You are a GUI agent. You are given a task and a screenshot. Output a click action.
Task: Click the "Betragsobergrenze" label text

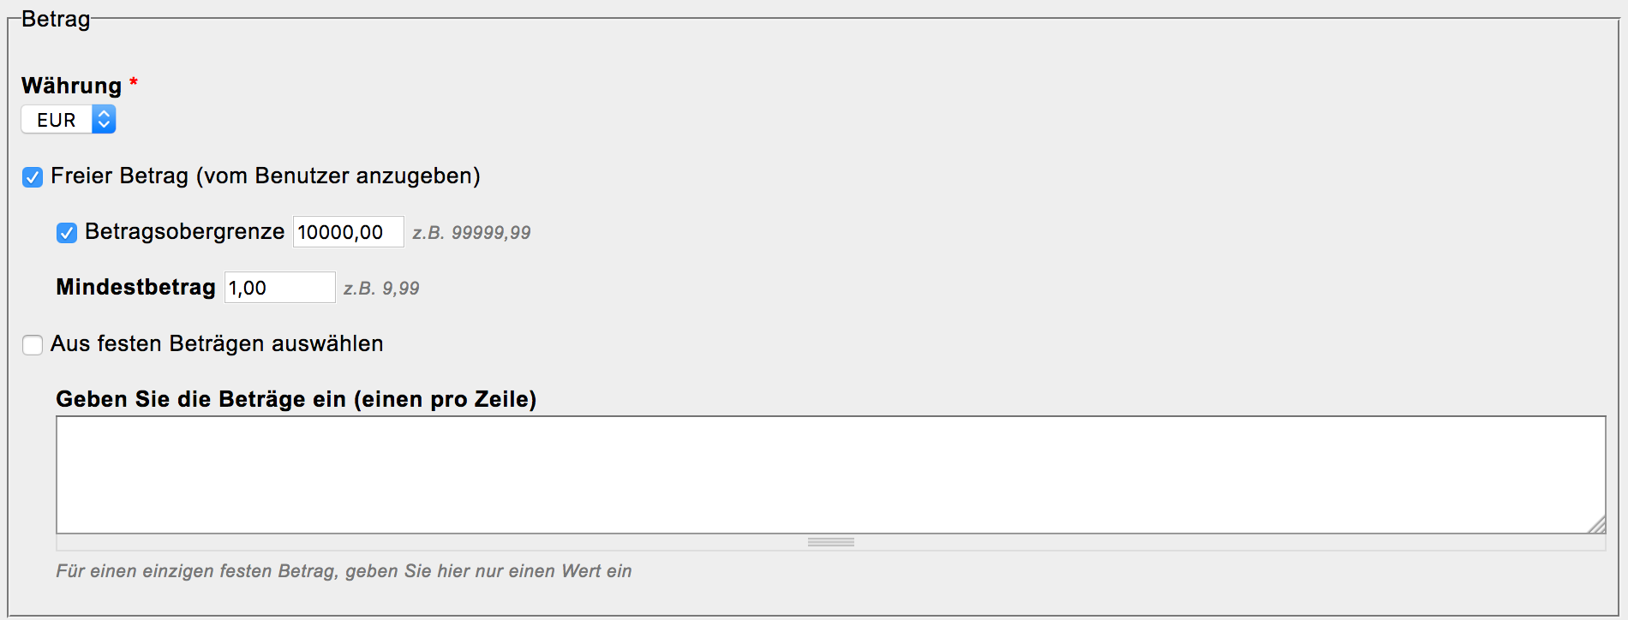pos(184,232)
